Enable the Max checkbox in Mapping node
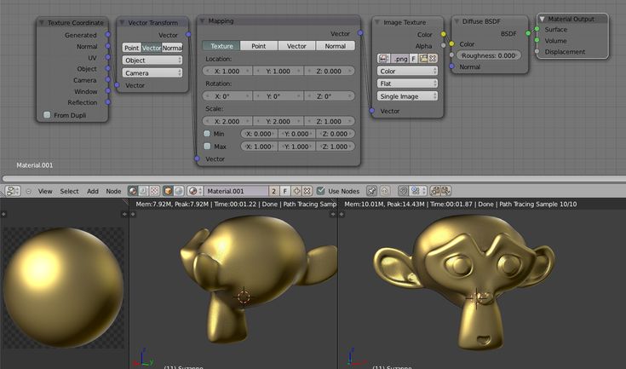The height and width of the screenshot is (369, 626). [x=207, y=147]
